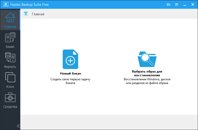Viewport: 198px width, 130px height.
Task: Click the blue Новый бэкап document-plus icon
Action: 70,59
